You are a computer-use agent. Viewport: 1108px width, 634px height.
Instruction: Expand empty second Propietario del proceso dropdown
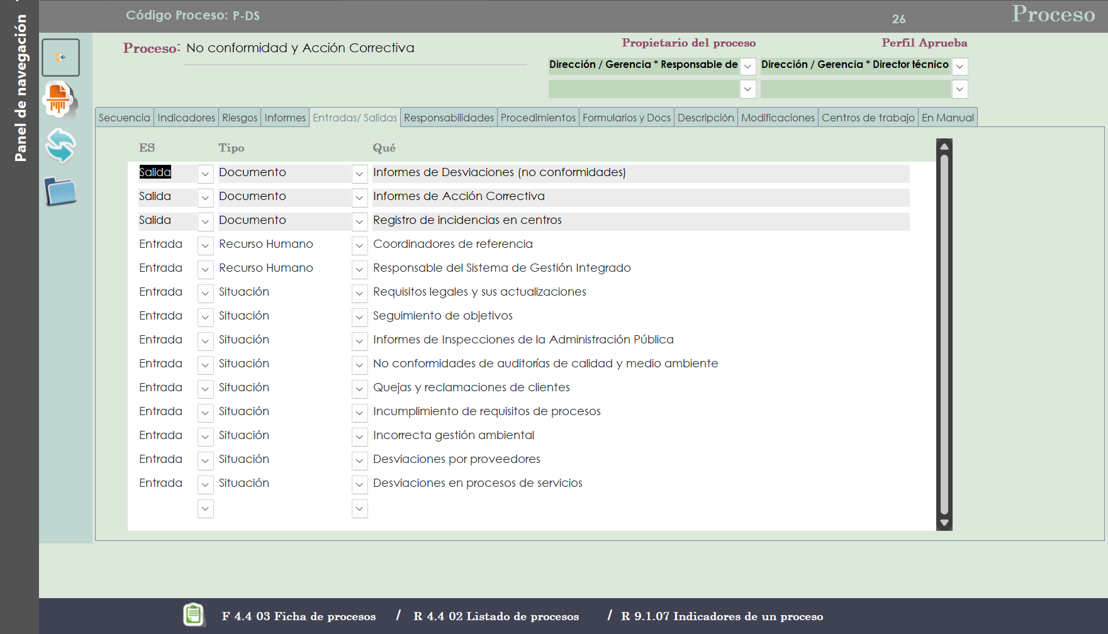(747, 89)
